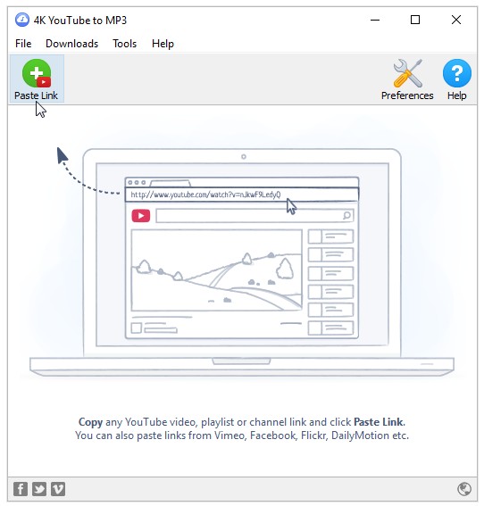
Task: Open the Help menu in menu bar
Action: click(163, 44)
